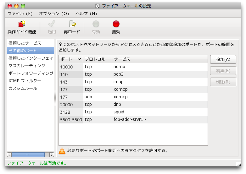This screenshot has height=174, width=246.
Task: Click the X11 icon in title bar
Action: click(98, 6)
